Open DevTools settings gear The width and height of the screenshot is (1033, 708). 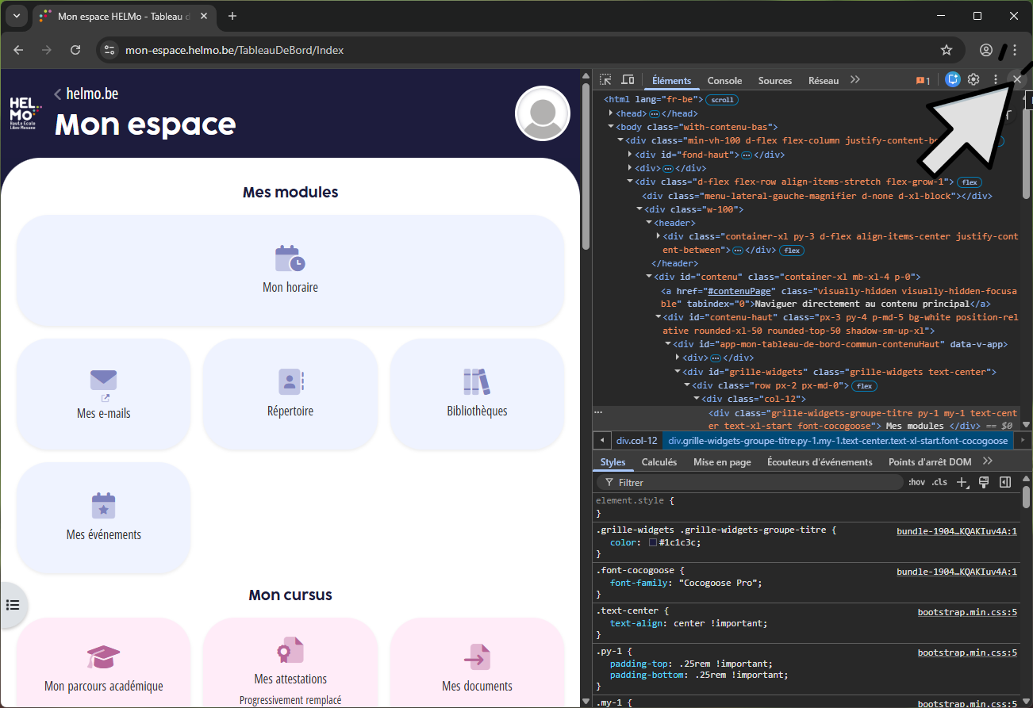(973, 80)
